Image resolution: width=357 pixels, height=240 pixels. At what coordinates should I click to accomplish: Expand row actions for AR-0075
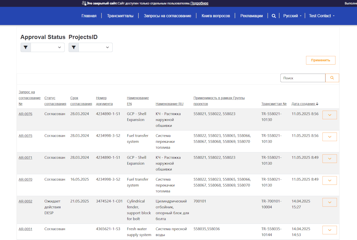329,137
